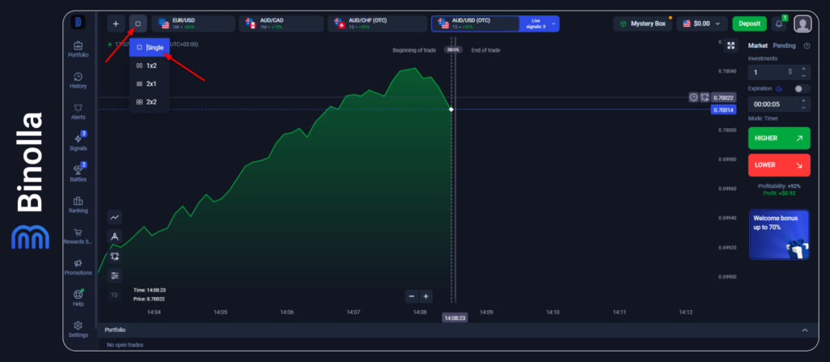
Task: Open the Alerts sidebar section
Action: pos(78,112)
